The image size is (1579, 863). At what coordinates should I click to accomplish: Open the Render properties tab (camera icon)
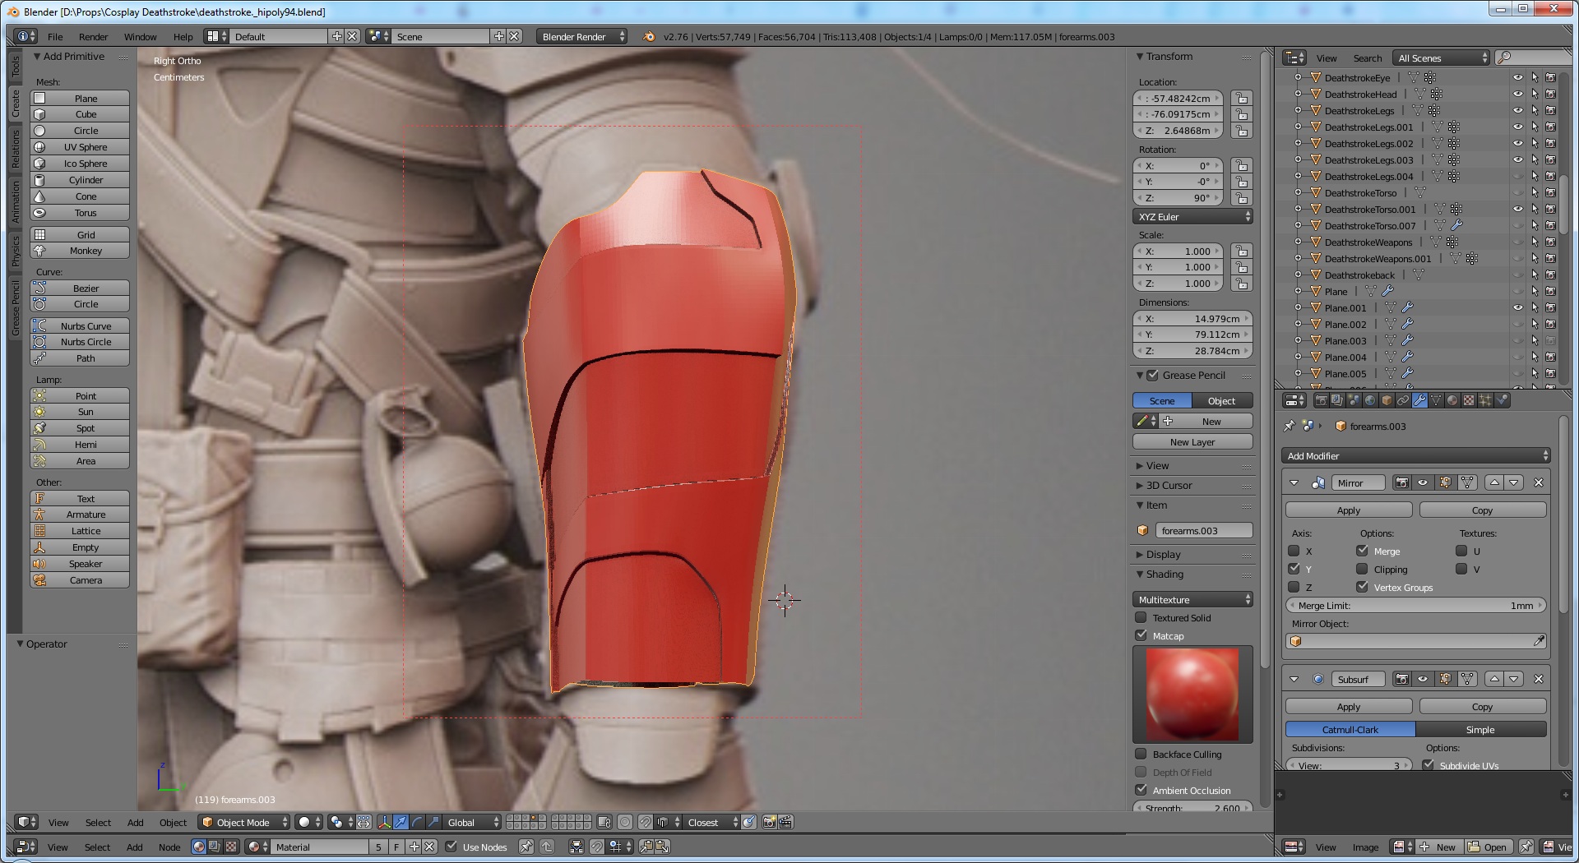tap(1322, 400)
